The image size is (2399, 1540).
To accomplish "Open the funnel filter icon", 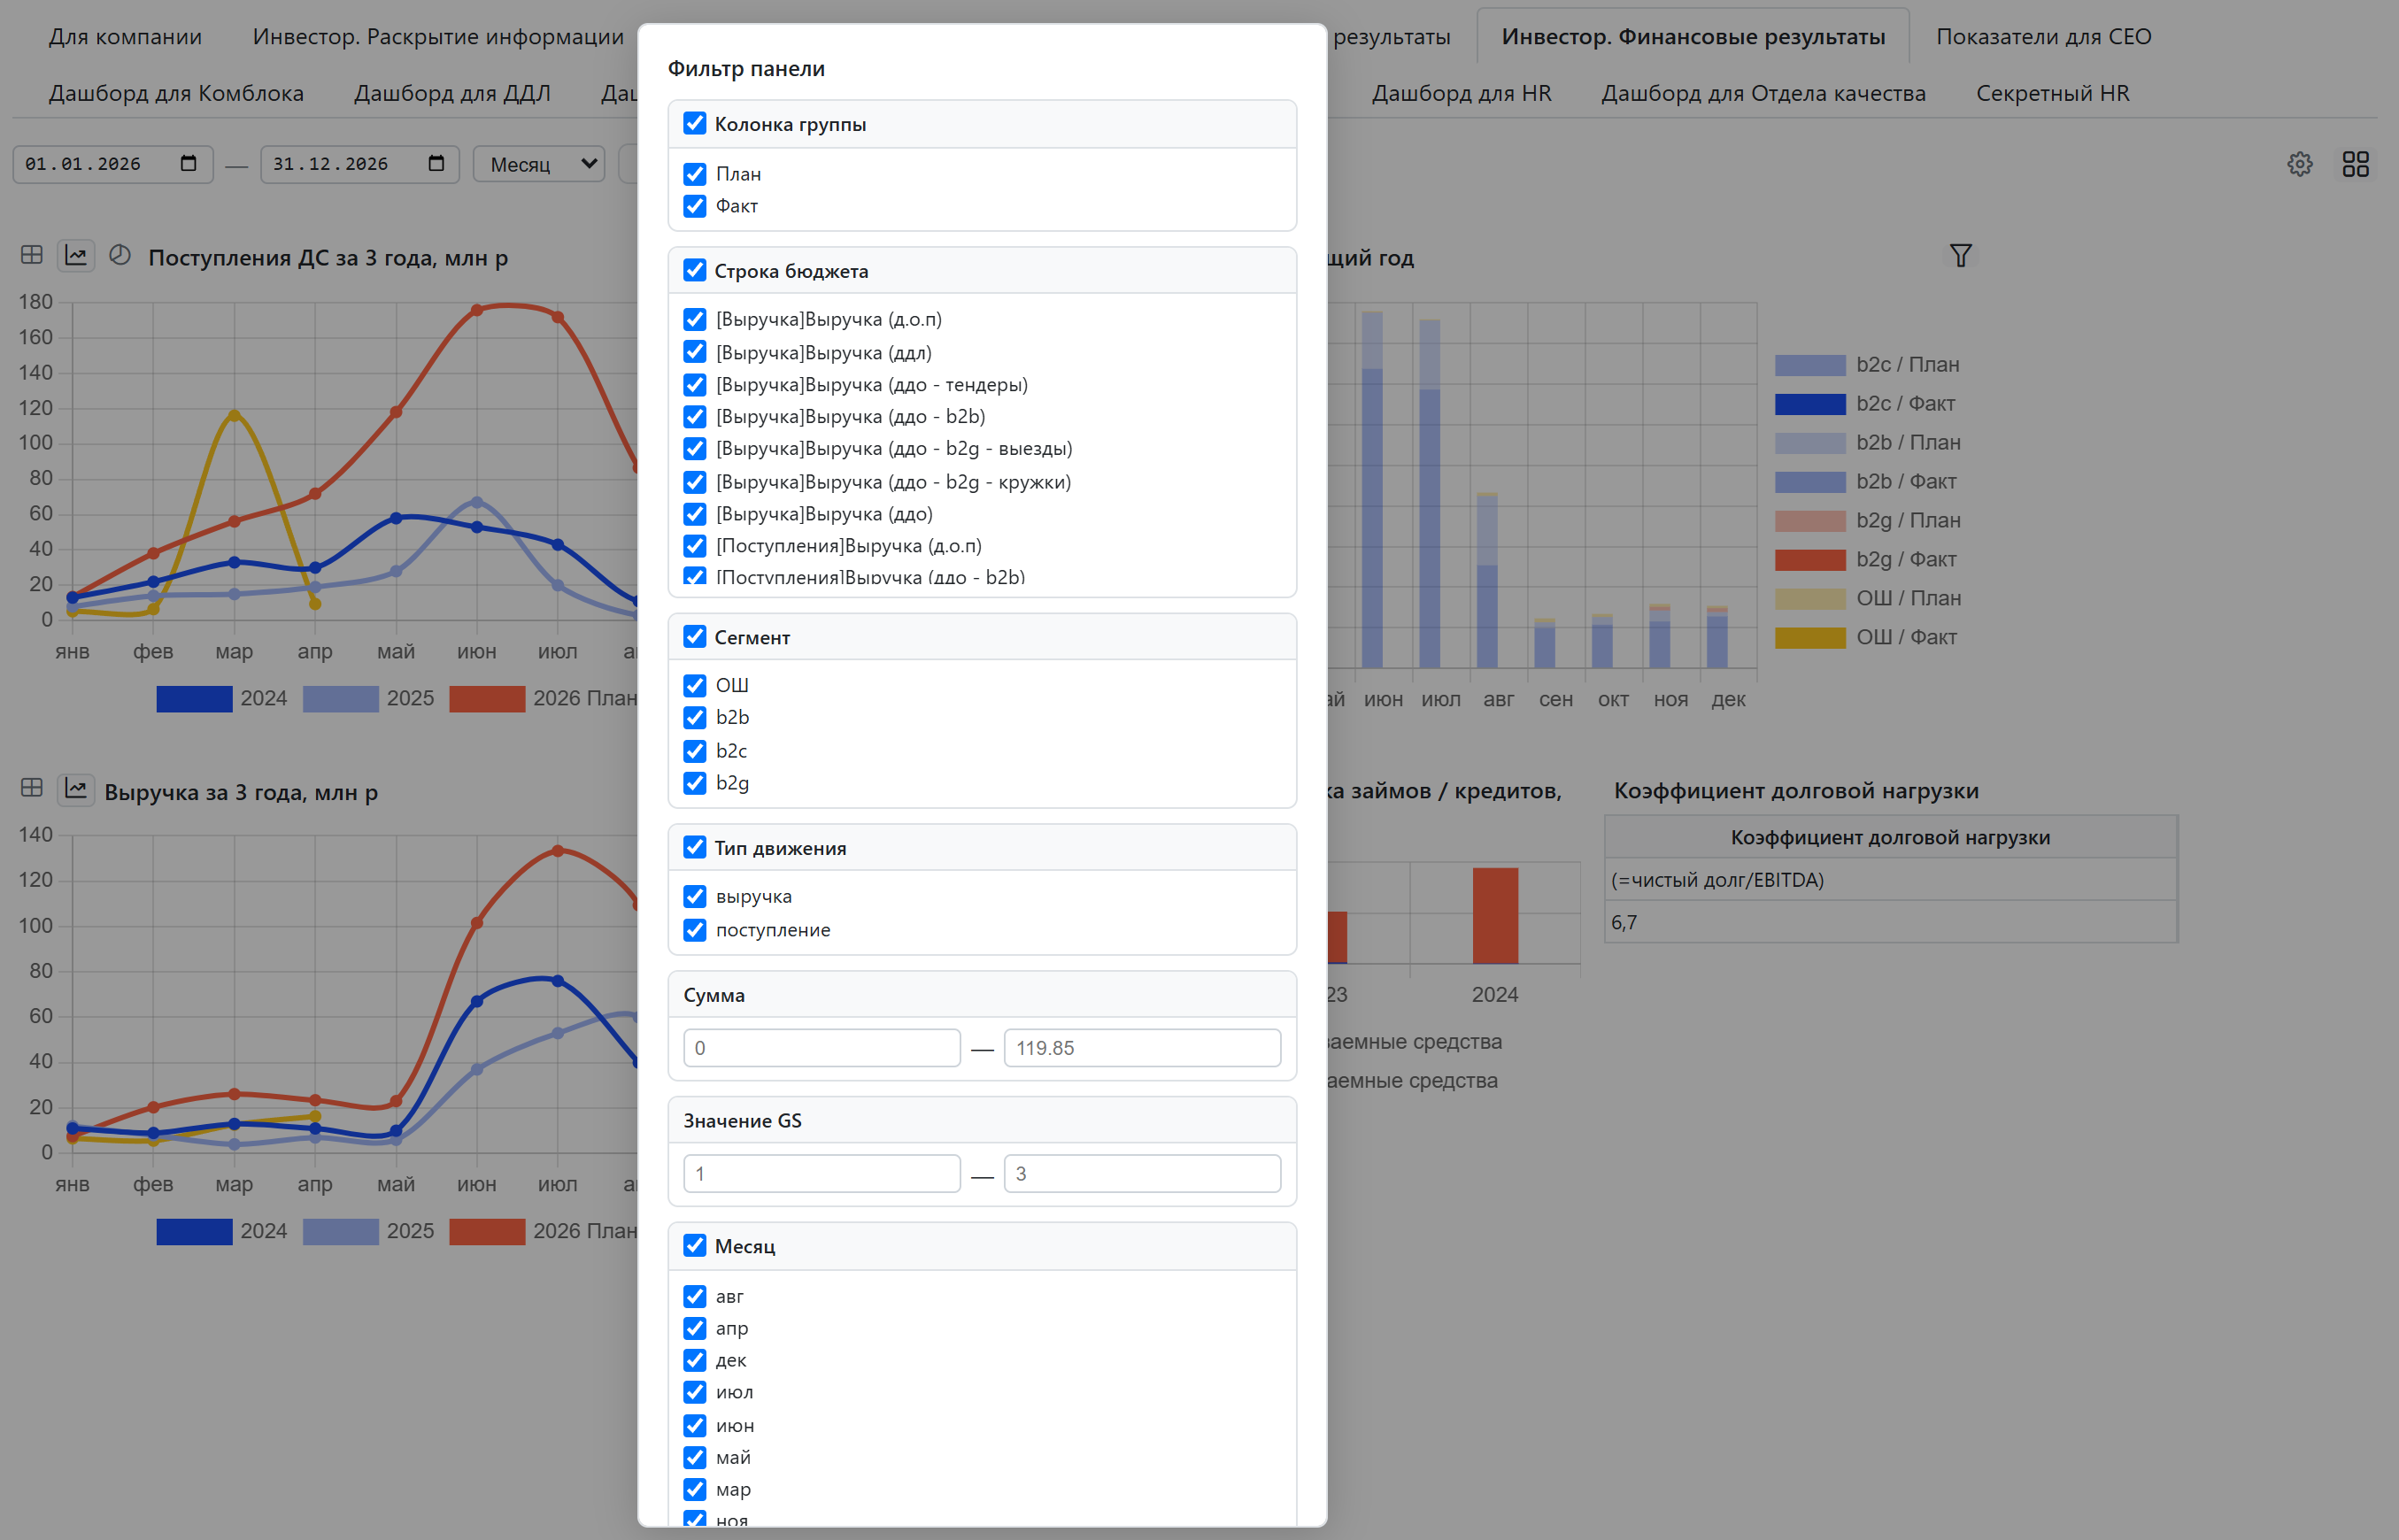I will click(x=1960, y=256).
